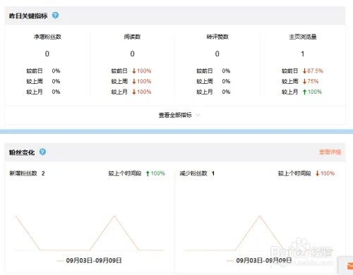The height and width of the screenshot is (275, 353).
Task: Click the 新增粉丝数 label
Action: pyautogui.click(x=23, y=173)
